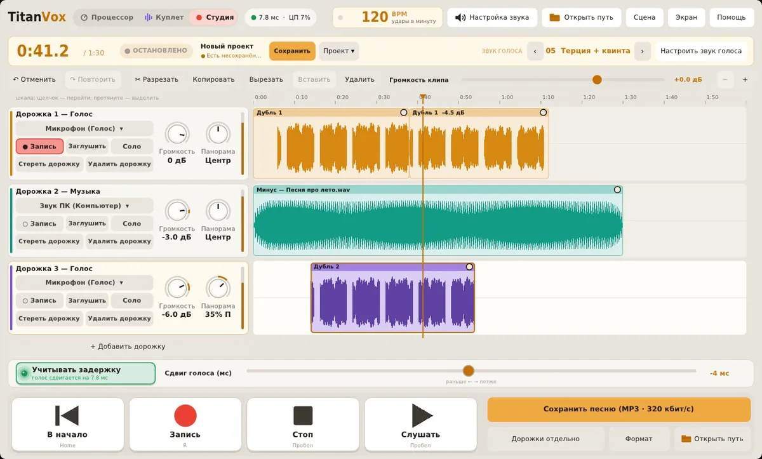Open sound settings via Настройка звука
The image size is (762, 459).
coord(492,17)
